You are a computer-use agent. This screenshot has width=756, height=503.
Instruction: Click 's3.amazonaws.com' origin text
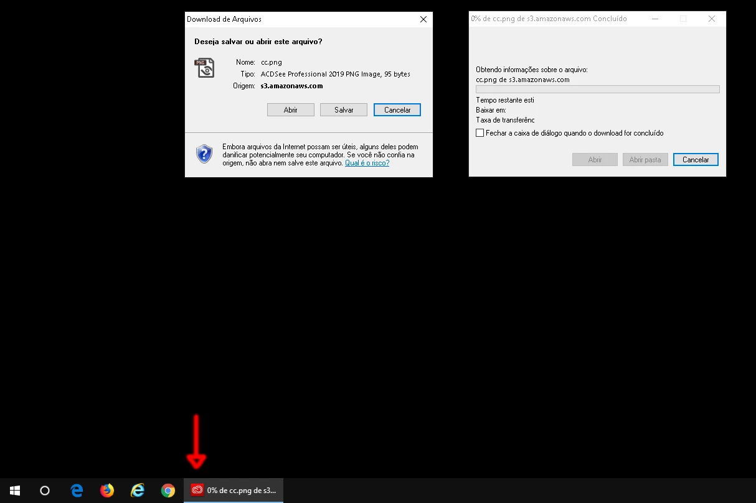[291, 86]
